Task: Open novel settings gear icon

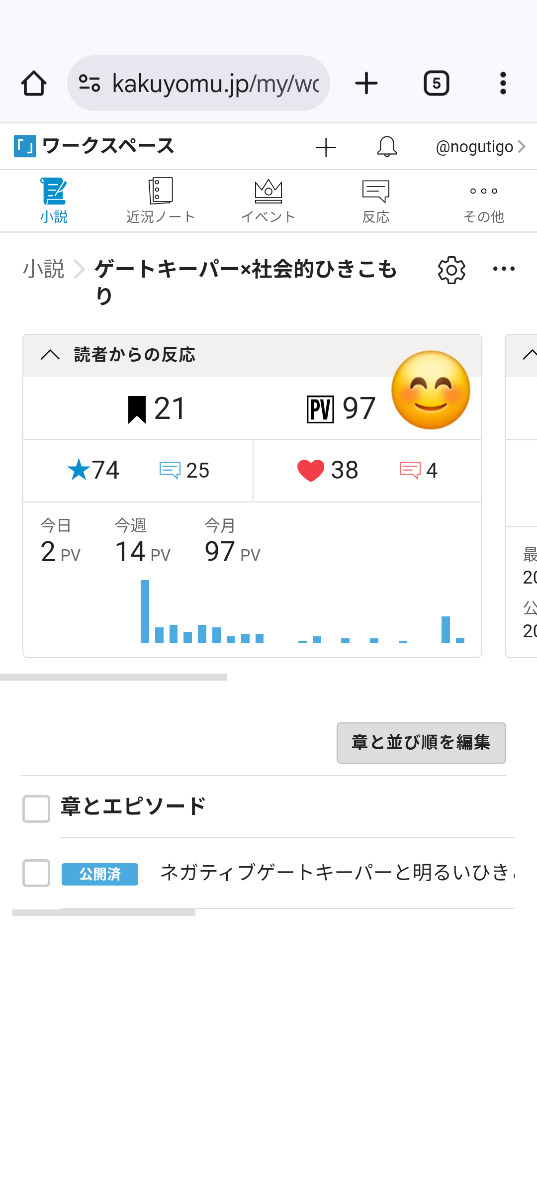Action: pos(451,270)
